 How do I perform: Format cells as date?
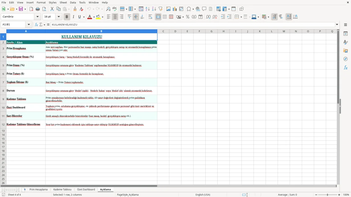pyautogui.click(x=200, y=17)
